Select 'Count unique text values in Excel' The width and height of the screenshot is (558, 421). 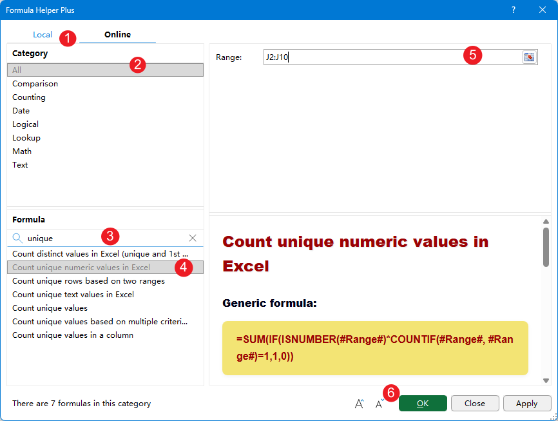pyautogui.click(x=105, y=295)
